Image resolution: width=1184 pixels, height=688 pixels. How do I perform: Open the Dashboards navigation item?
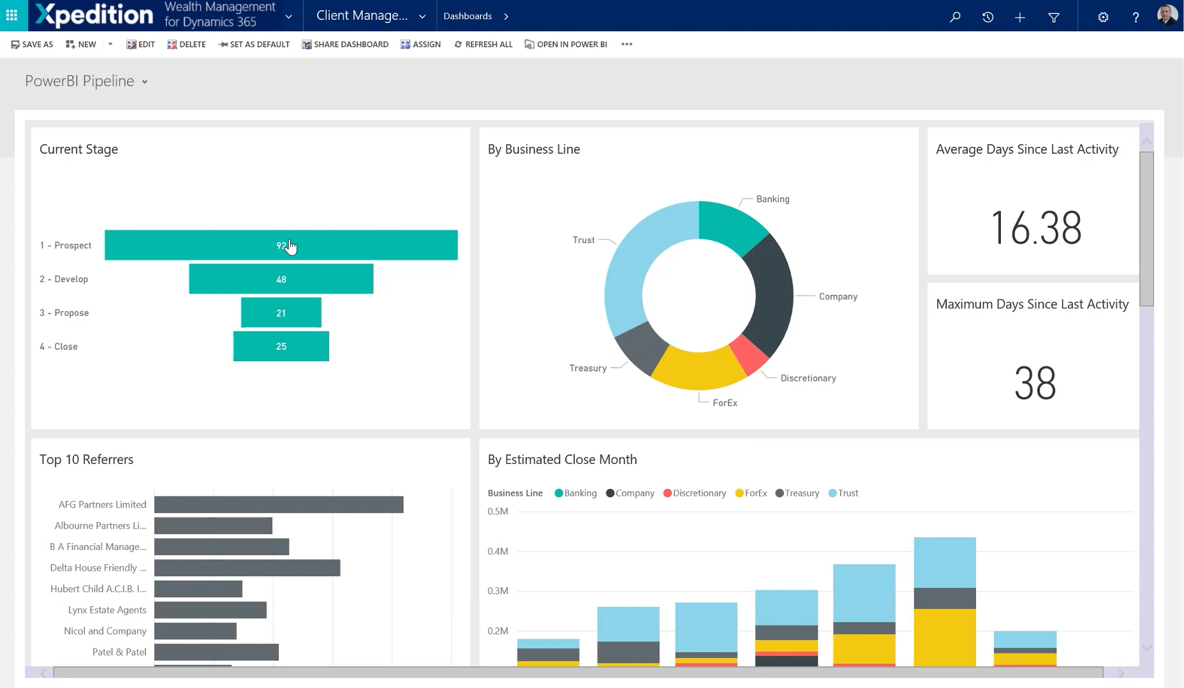pos(468,16)
